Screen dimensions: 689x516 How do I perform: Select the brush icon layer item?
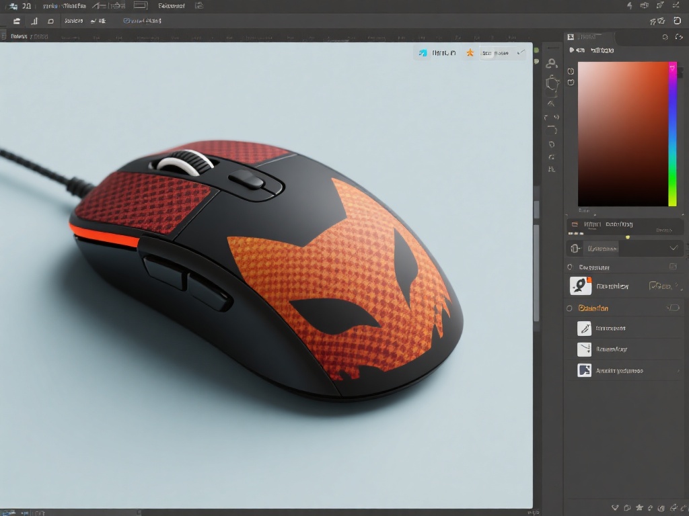(x=584, y=329)
